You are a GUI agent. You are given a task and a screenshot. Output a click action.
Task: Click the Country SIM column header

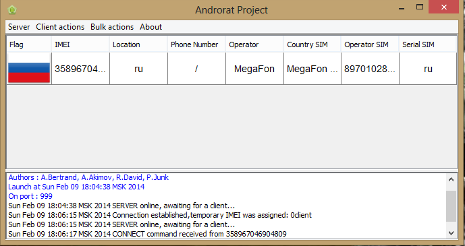312,44
